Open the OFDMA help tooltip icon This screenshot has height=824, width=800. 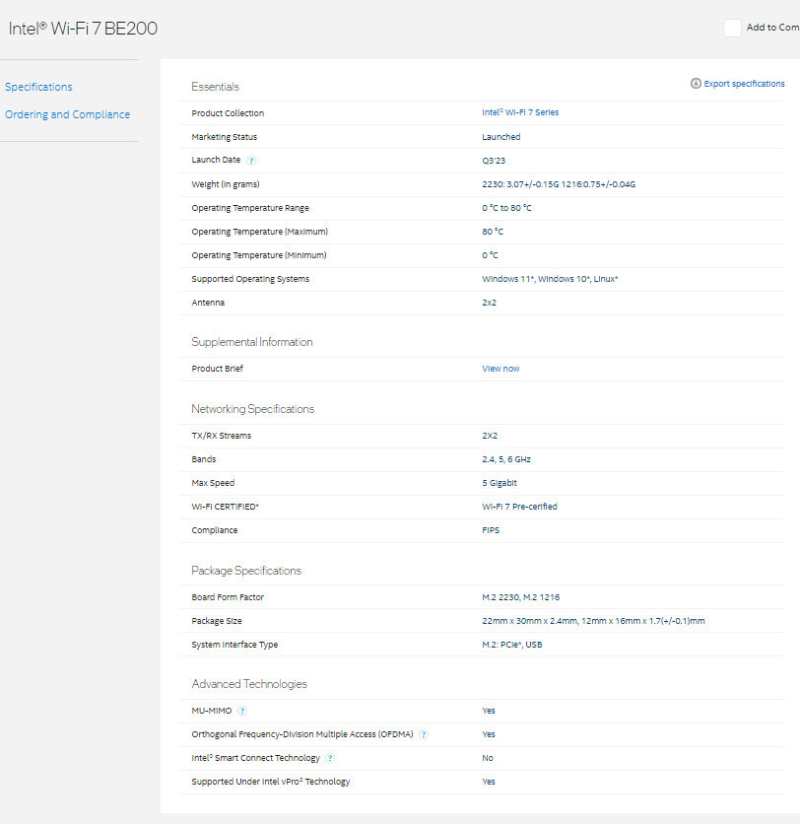coord(424,734)
